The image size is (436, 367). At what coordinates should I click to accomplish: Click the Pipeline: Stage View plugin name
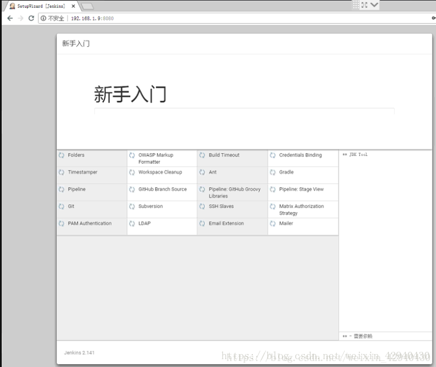point(301,189)
